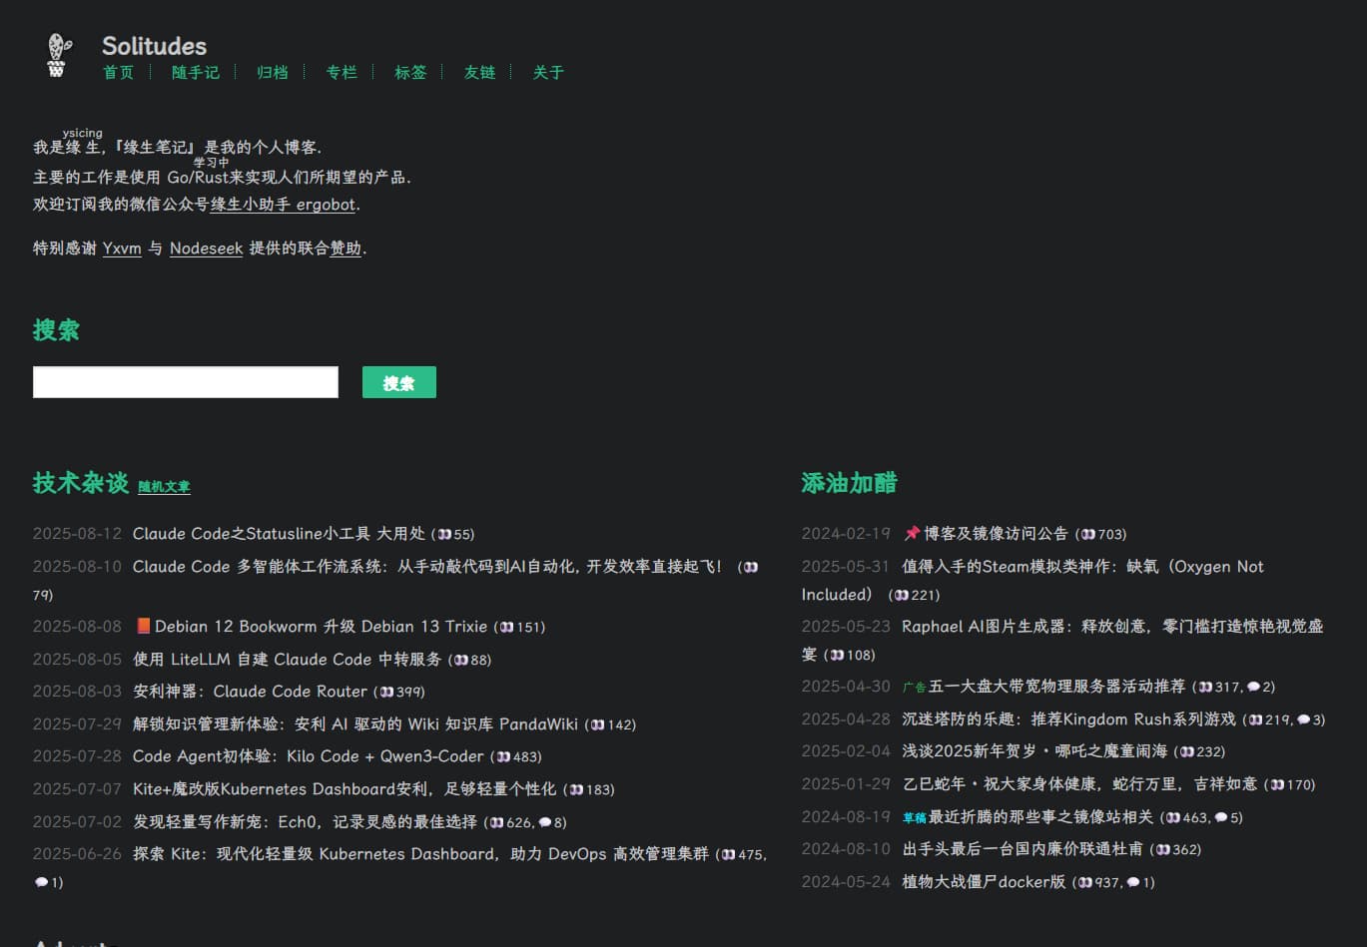Open the 植物大战僵尸docker版 post
Screen dimensions: 1367x947
[984, 882]
